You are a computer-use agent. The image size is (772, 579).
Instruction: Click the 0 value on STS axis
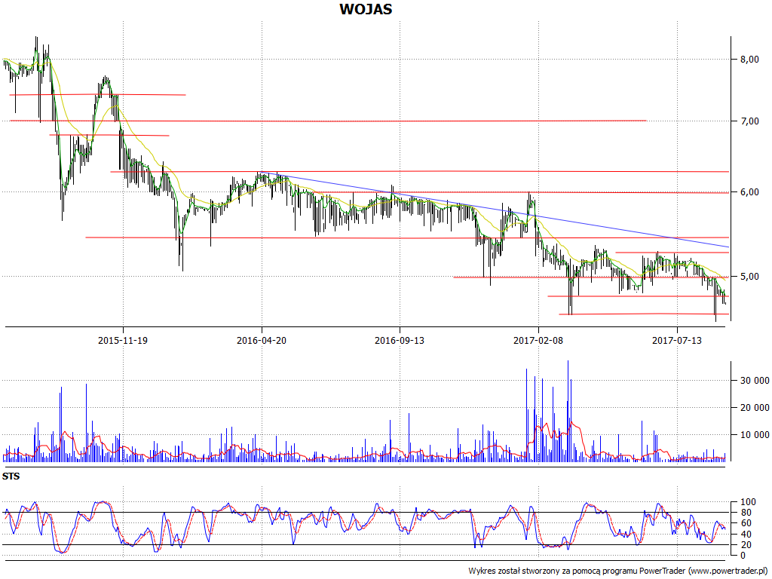coord(743,556)
